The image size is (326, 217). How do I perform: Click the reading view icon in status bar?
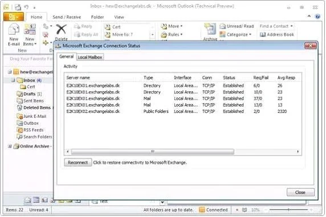tap(244, 210)
